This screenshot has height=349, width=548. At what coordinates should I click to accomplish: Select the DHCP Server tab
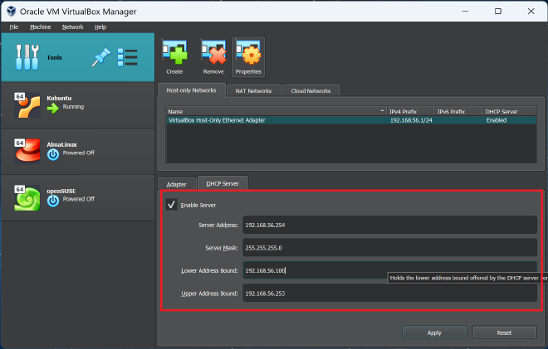(x=223, y=183)
